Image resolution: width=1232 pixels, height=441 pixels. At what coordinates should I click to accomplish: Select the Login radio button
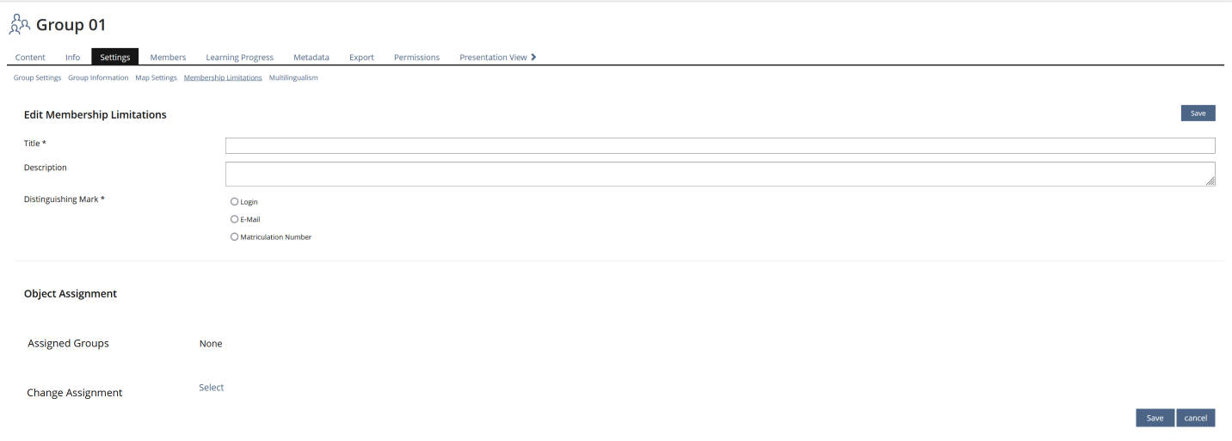[234, 201]
